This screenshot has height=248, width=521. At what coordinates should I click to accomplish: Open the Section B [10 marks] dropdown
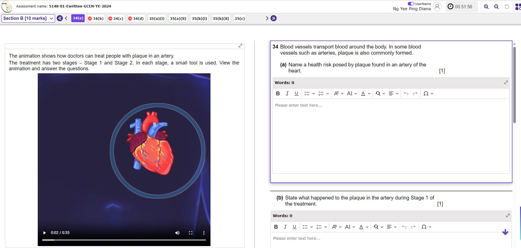tap(28, 18)
